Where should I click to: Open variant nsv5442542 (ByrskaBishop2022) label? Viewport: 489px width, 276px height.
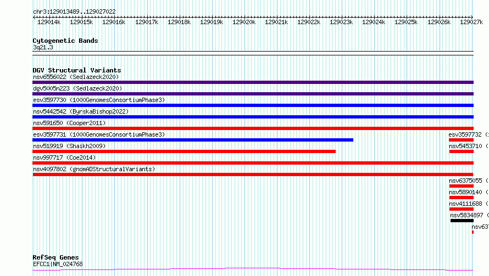[81, 111]
